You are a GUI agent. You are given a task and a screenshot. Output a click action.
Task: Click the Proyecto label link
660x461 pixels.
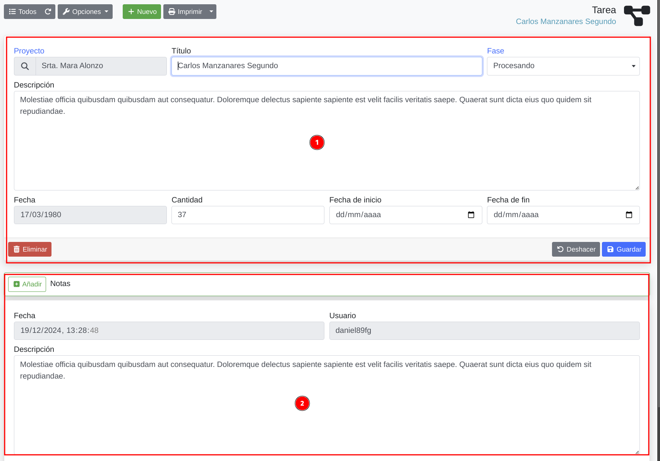point(29,51)
